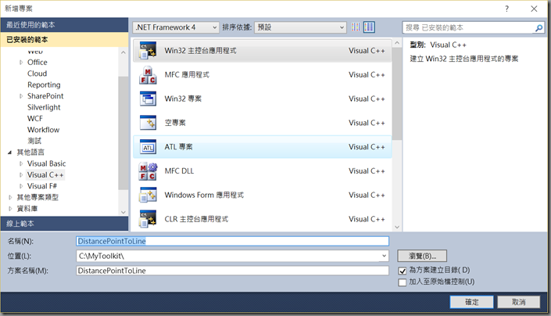
Task: Expand the Office tree node
Action: point(21,63)
